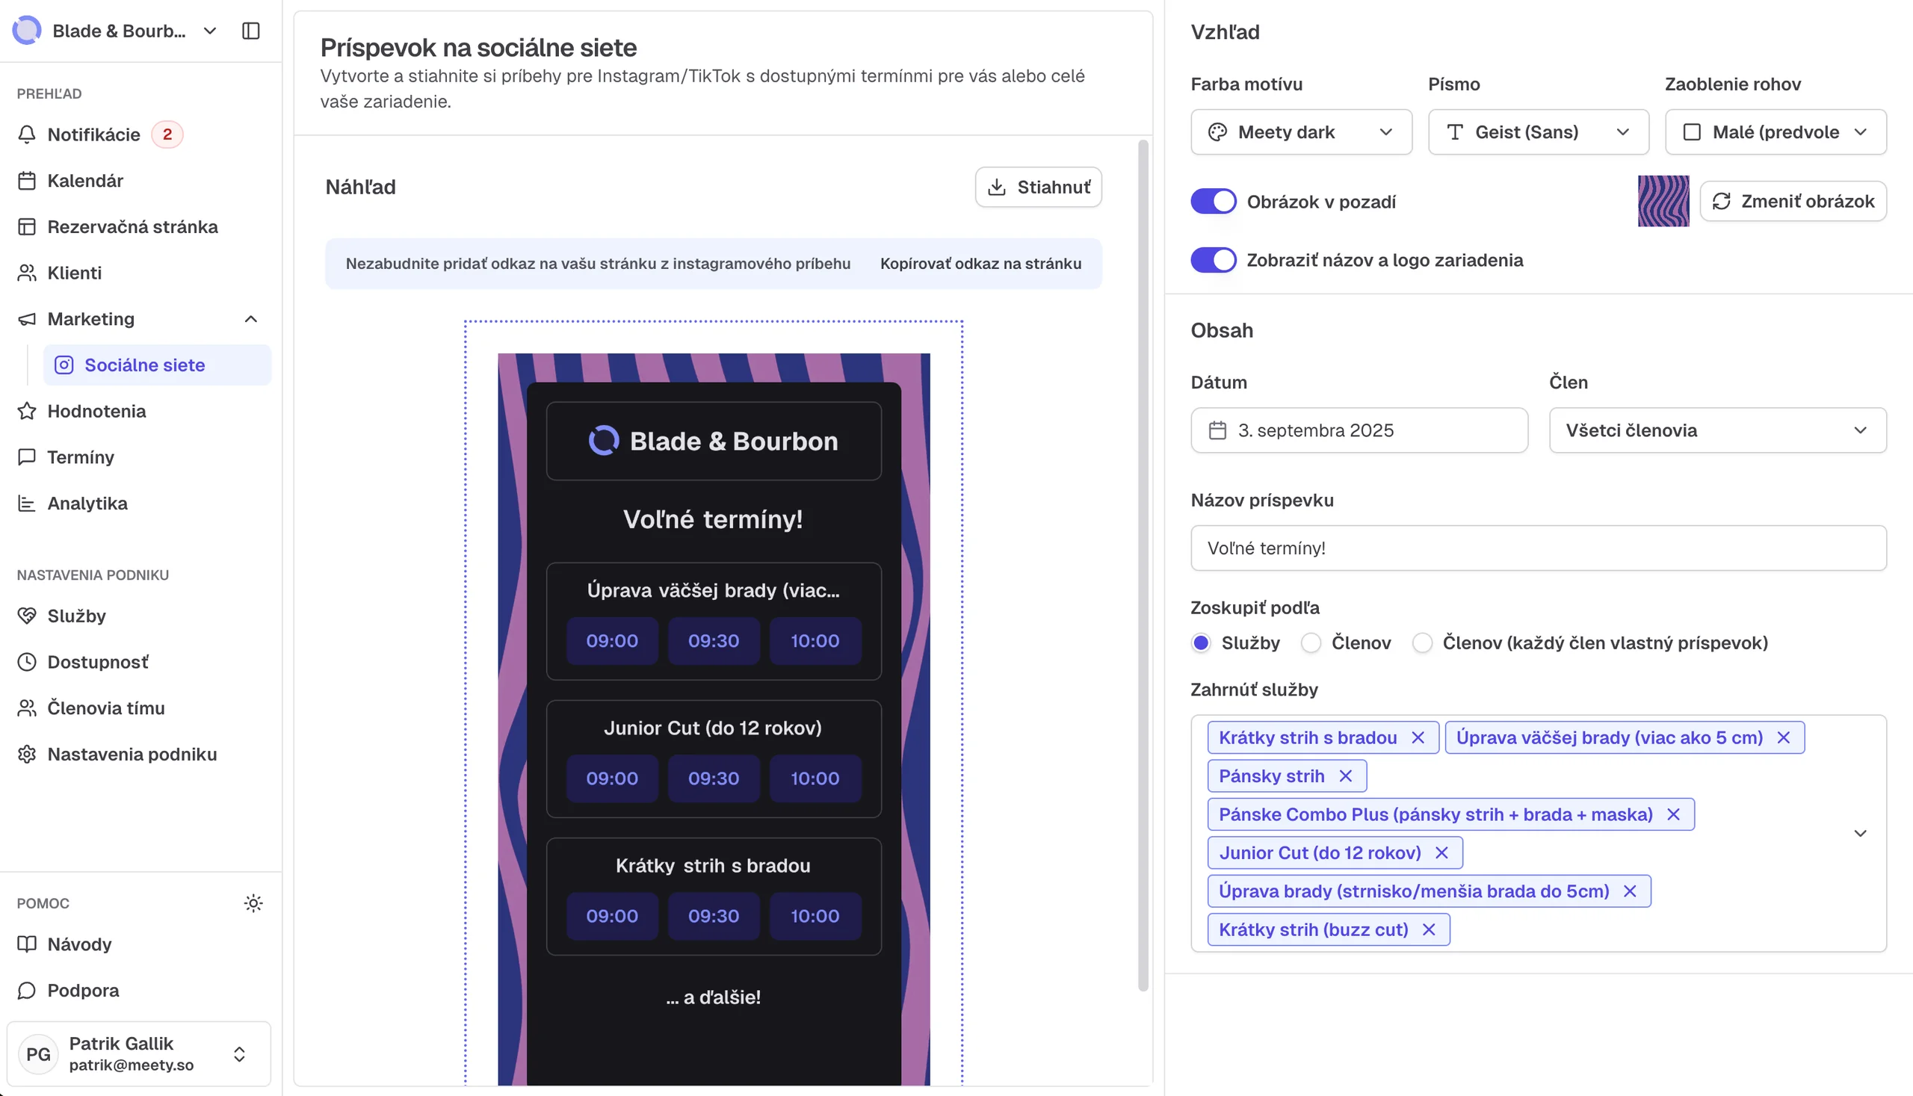
Task: Download the post with Stiahnuť button
Action: click(x=1038, y=188)
